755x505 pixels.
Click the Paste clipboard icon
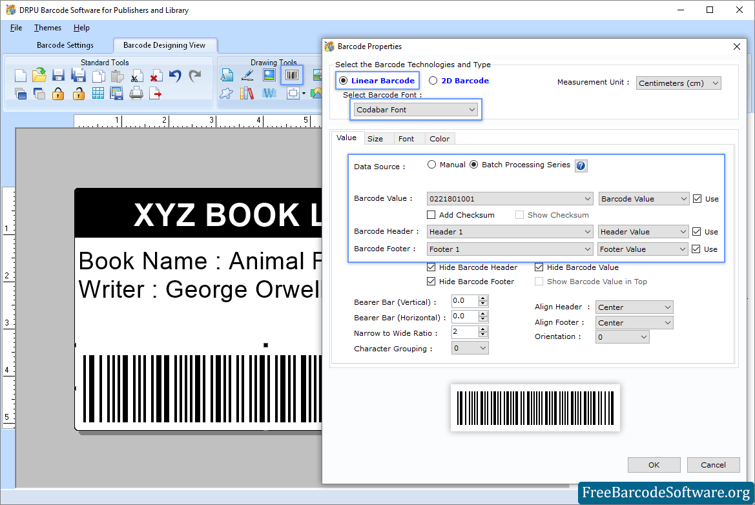coord(117,76)
